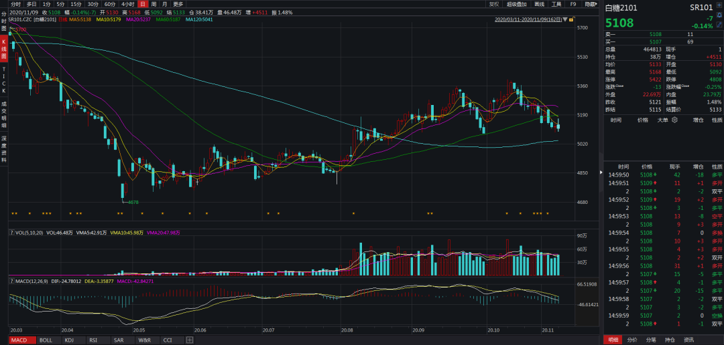Click the MA5:5138 legend label
Viewport: 724px width, 345px height.
coord(82,20)
